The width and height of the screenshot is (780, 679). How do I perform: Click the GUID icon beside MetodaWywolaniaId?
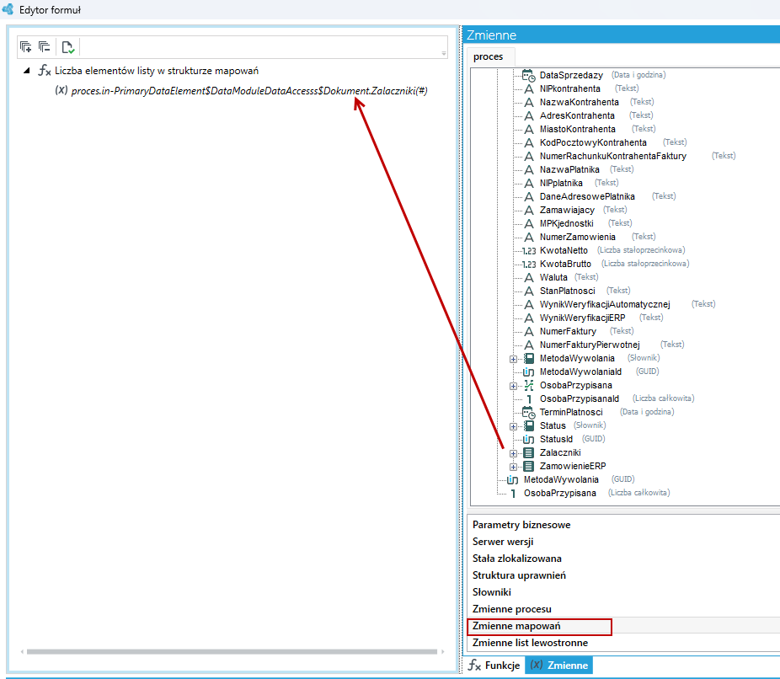coord(528,372)
